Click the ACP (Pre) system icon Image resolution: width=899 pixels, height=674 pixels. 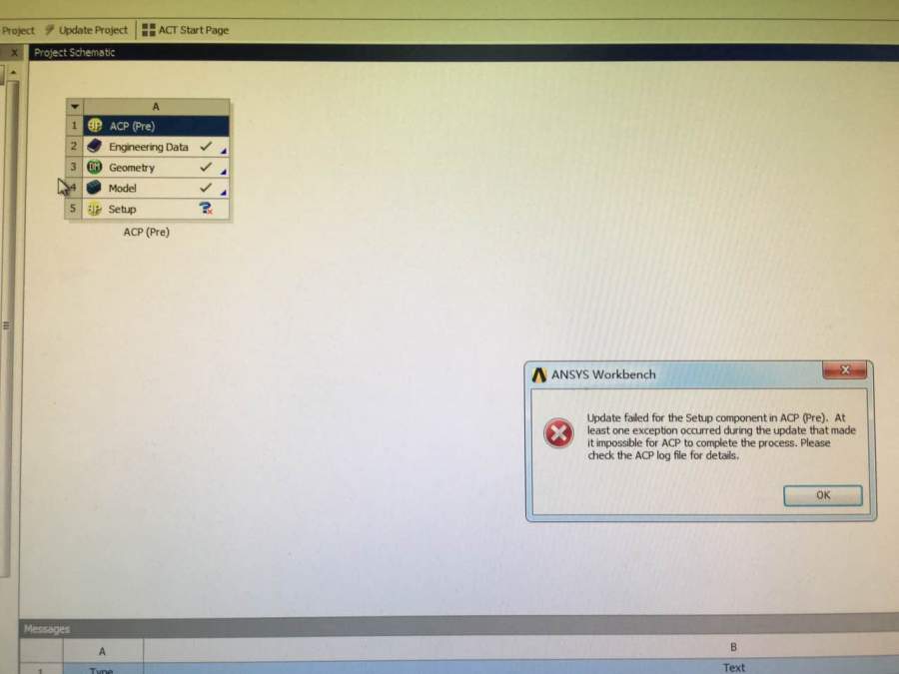pos(95,126)
